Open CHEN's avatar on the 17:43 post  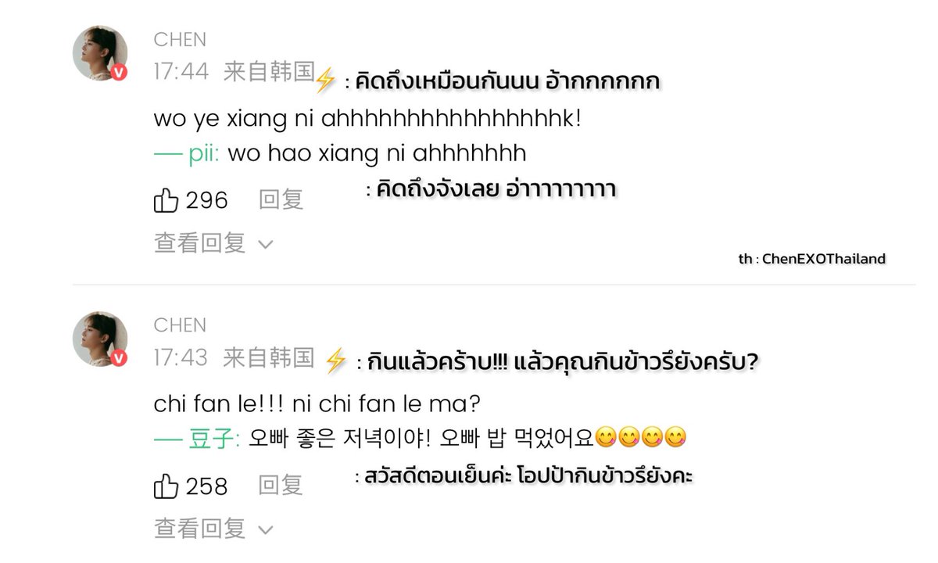[100, 339]
